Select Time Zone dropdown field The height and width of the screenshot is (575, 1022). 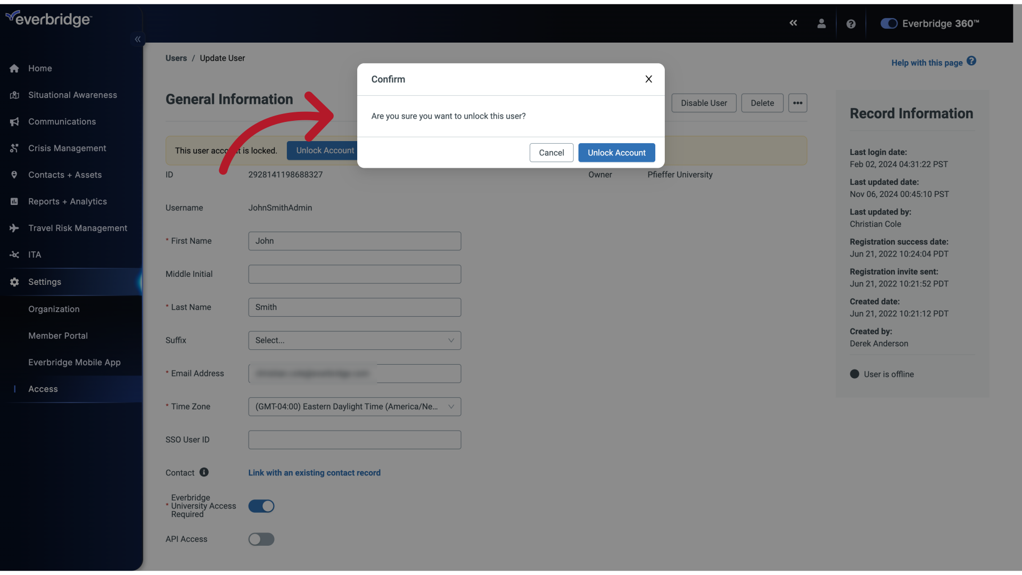pos(355,406)
